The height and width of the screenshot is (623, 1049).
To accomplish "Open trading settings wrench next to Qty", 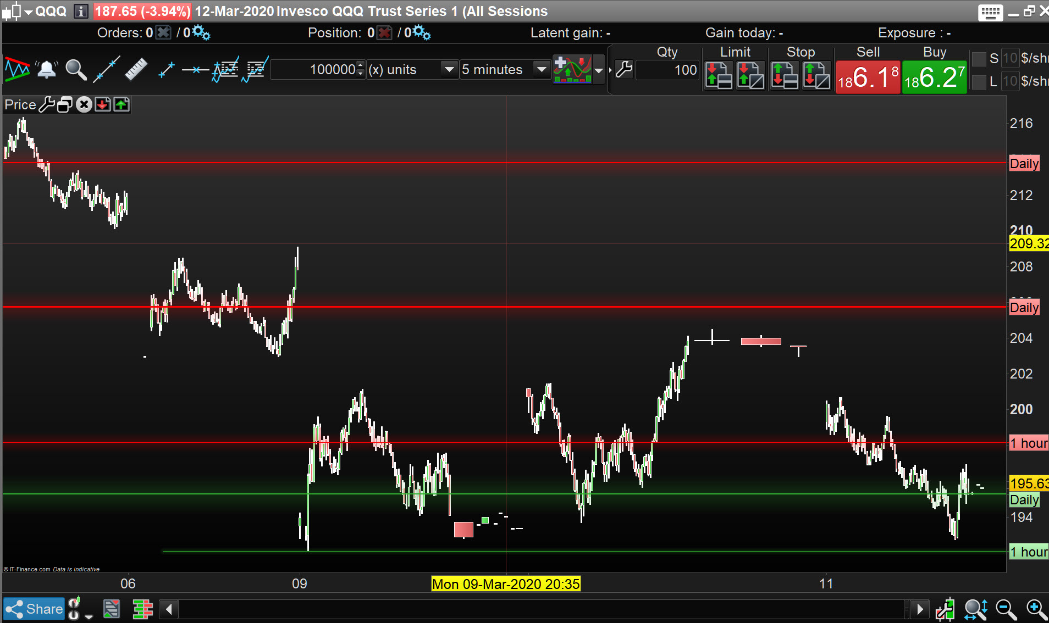I will pos(624,70).
